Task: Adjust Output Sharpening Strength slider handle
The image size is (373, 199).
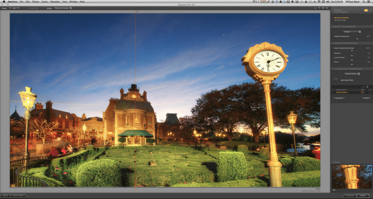Action: 352,50
